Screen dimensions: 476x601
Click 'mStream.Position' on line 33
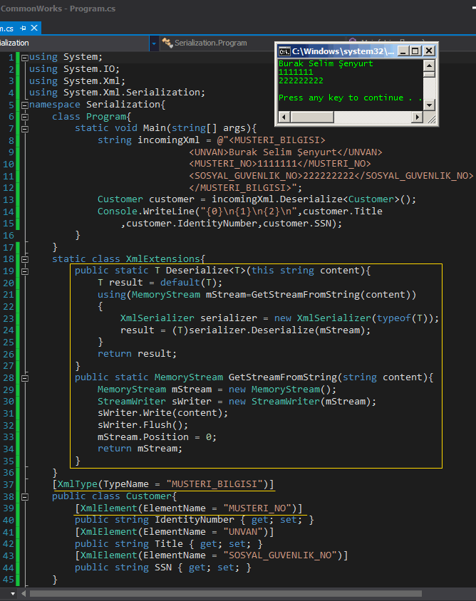tap(143, 437)
